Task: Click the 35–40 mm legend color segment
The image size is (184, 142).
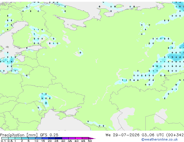Action: pos(72,138)
